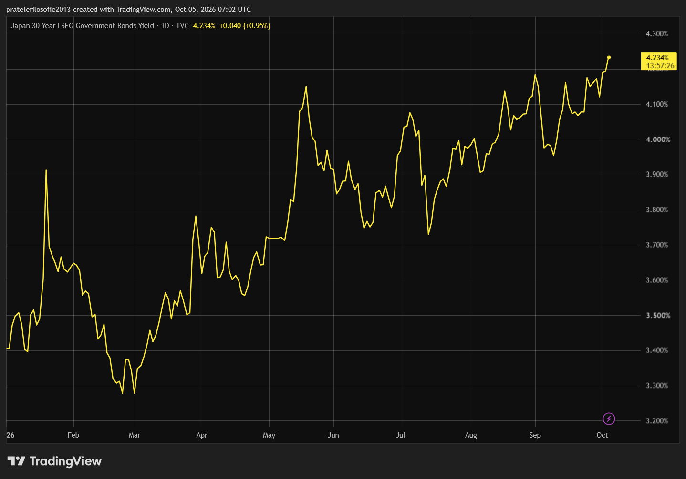Viewport: 686px width, 479px height.
Task: Click the 3.500% price axis label
Action: tap(658, 315)
